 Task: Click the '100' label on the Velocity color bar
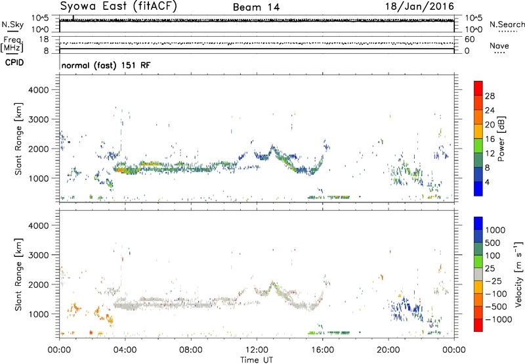tap(493, 256)
